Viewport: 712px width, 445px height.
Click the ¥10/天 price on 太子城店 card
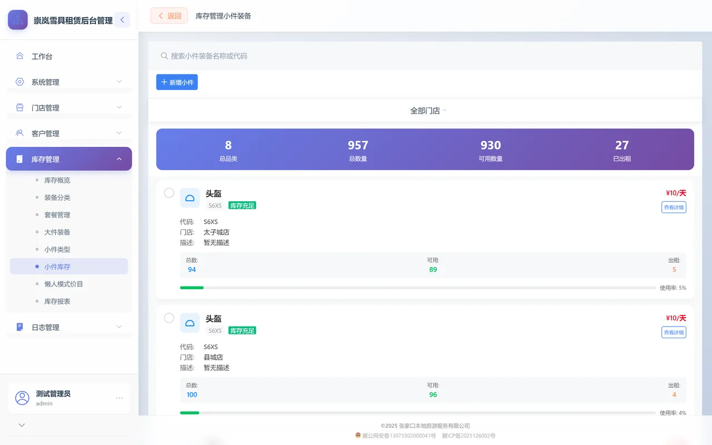tap(676, 193)
